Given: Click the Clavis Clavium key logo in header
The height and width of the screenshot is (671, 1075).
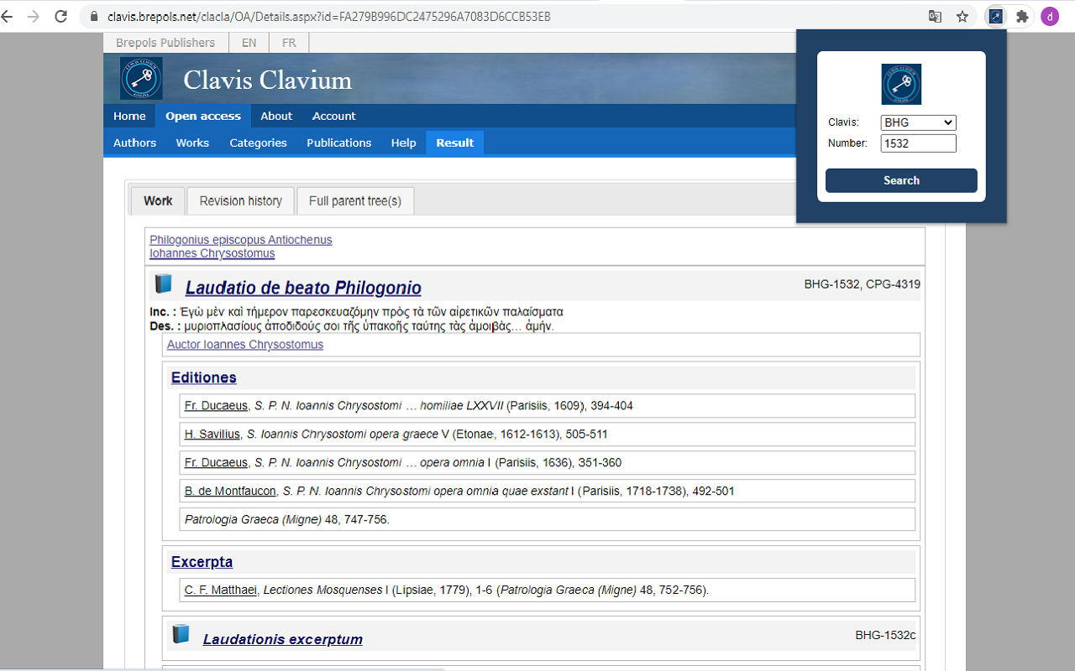Looking at the screenshot, I should click(x=141, y=78).
